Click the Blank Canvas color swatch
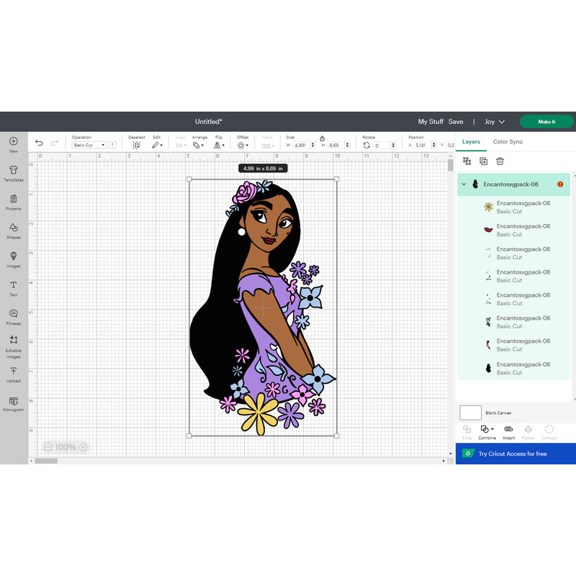Image resolution: width=576 pixels, height=576 pixels. click(469, 412)
